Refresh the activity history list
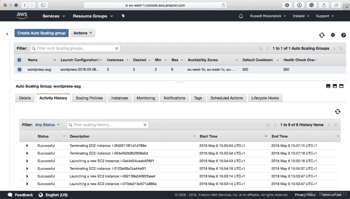 [338, 111]
